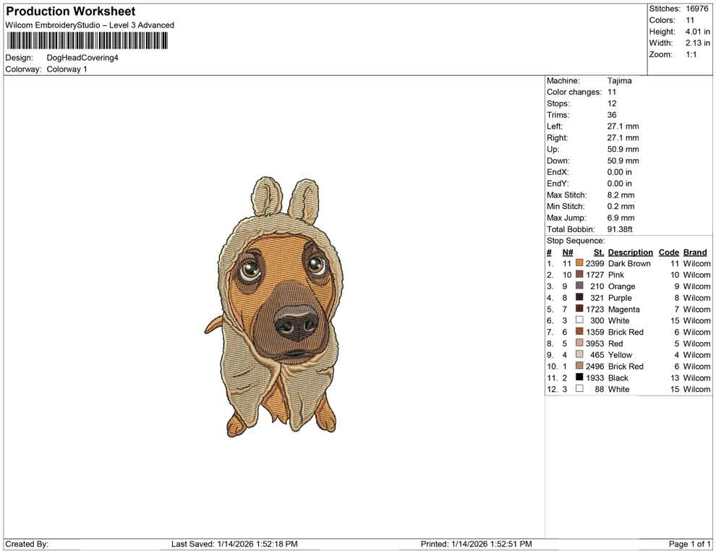716x551 pixels.
Task: Click the Tajima machine name value
Action: tap(618, 80)
